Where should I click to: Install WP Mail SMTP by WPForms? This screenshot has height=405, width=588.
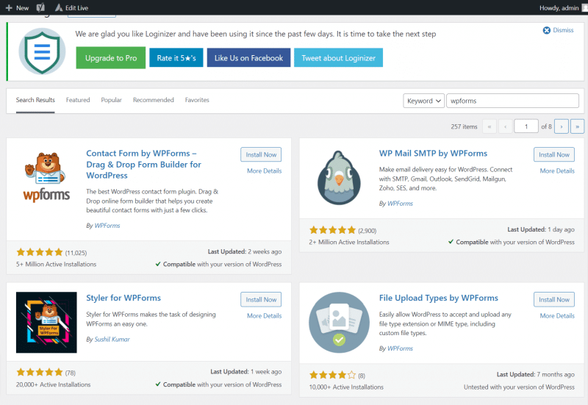[x=554, y=154]
